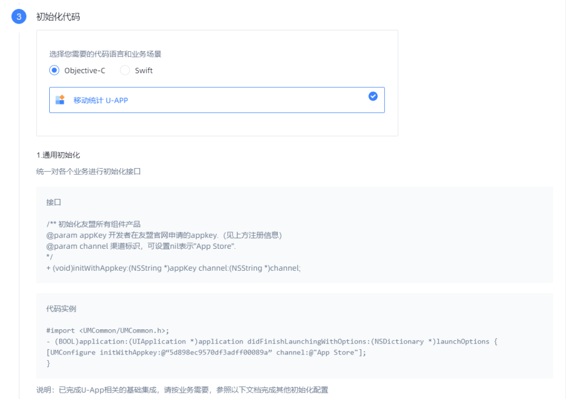Click the 初始化代码 step heading

click(58, 17)
